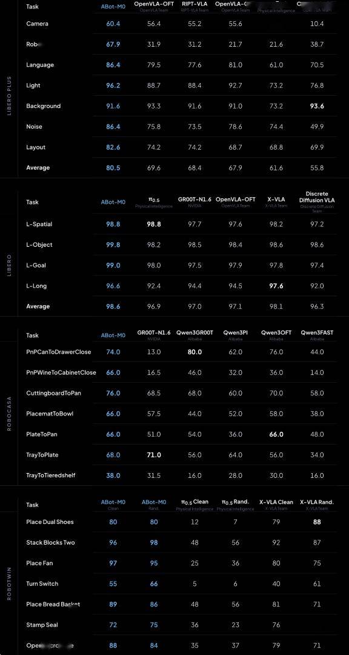The width and height of the screenshot is (349, 655).
Task: Click the bold 93.6 Background score
Action: click(317, 106)
